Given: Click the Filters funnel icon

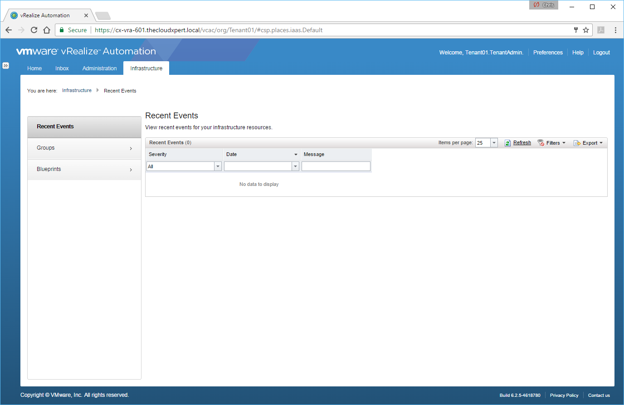Looking at the screenshot, I should pos(541,143).
